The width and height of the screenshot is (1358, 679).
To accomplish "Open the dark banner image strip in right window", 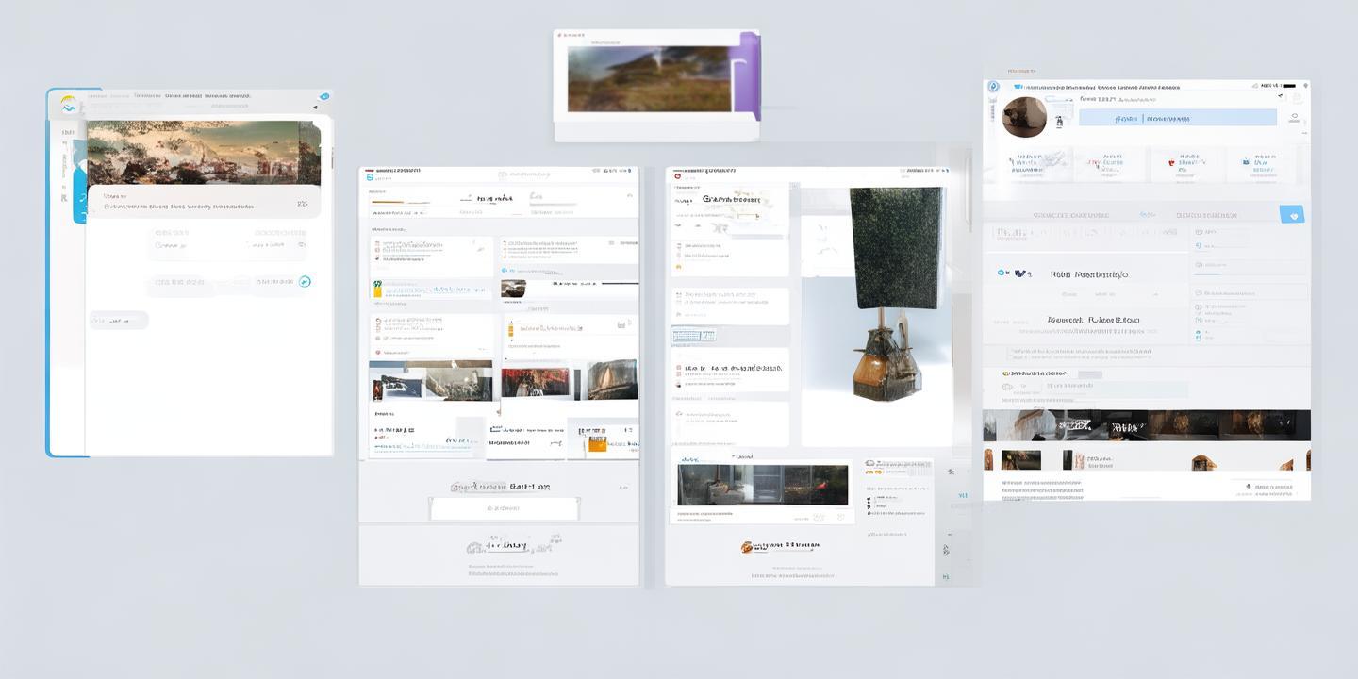I will (x=1146, y=425).
